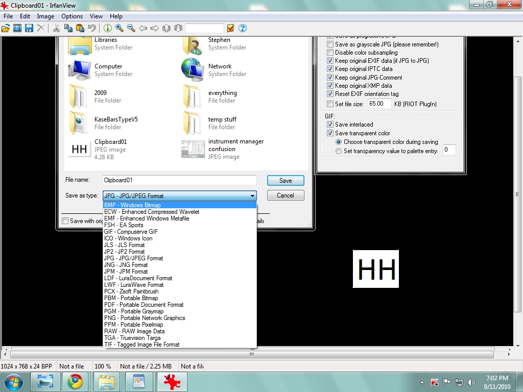Click the Save button

point(286,181)
